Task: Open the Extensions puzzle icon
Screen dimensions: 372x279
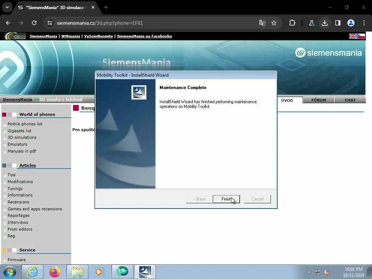Action: (x=292, y=23)
